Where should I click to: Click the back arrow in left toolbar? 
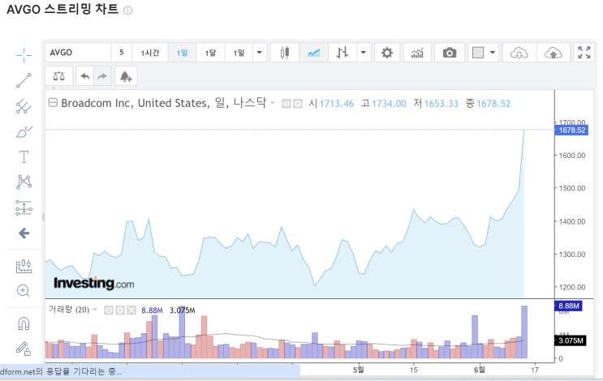(24, 233)
